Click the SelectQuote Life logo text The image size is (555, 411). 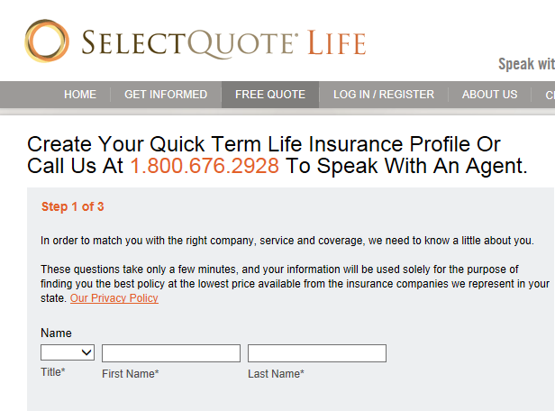point(223,43)
